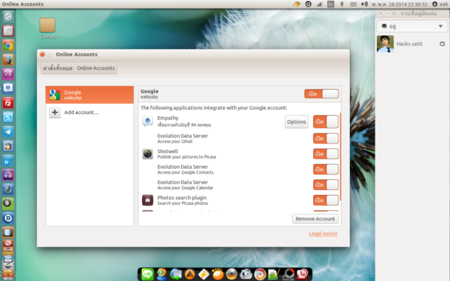Click the eak user name in top bar

[444, 4]
